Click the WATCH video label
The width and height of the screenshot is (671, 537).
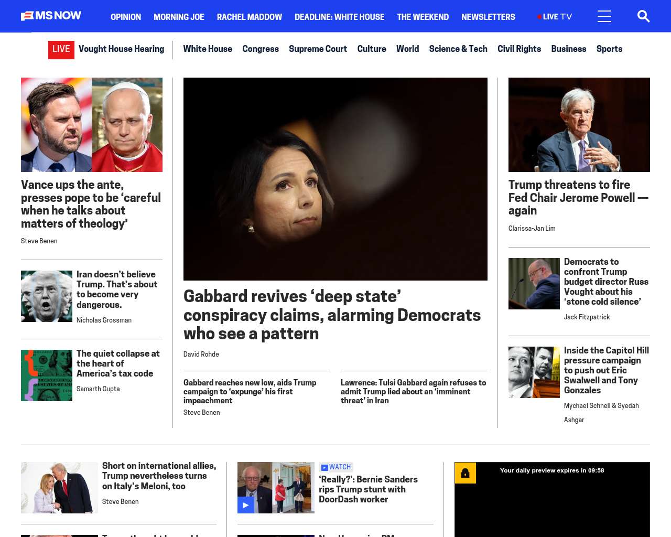[336, 467]
